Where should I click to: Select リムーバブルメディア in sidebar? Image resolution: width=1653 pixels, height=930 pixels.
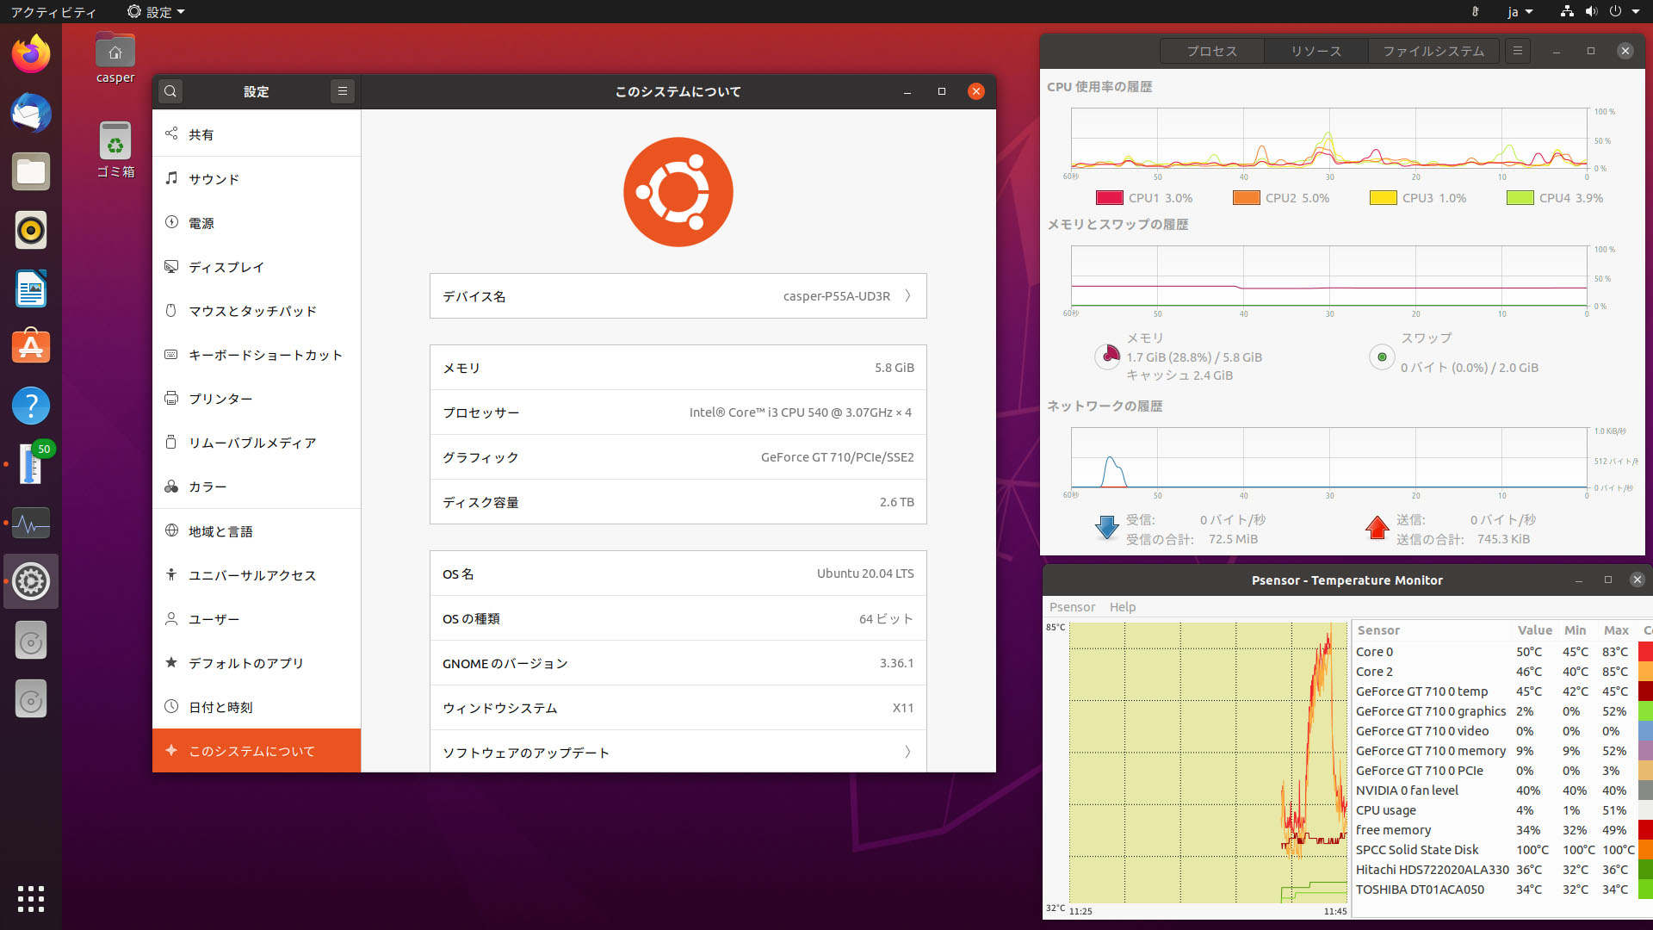(x=257, y=442)
